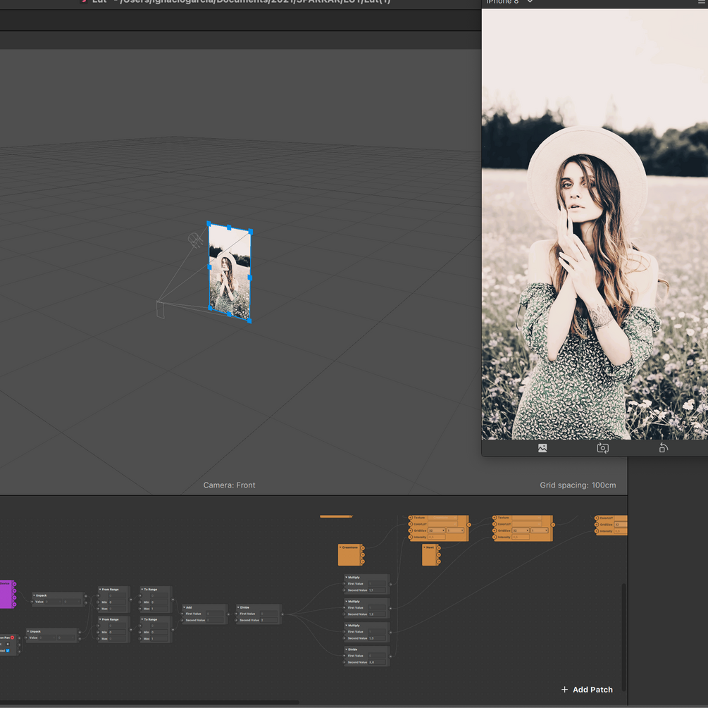Click Max field reading 1 in upper To Range
Viewport: 708px width, 708px height.
[159, 609]
